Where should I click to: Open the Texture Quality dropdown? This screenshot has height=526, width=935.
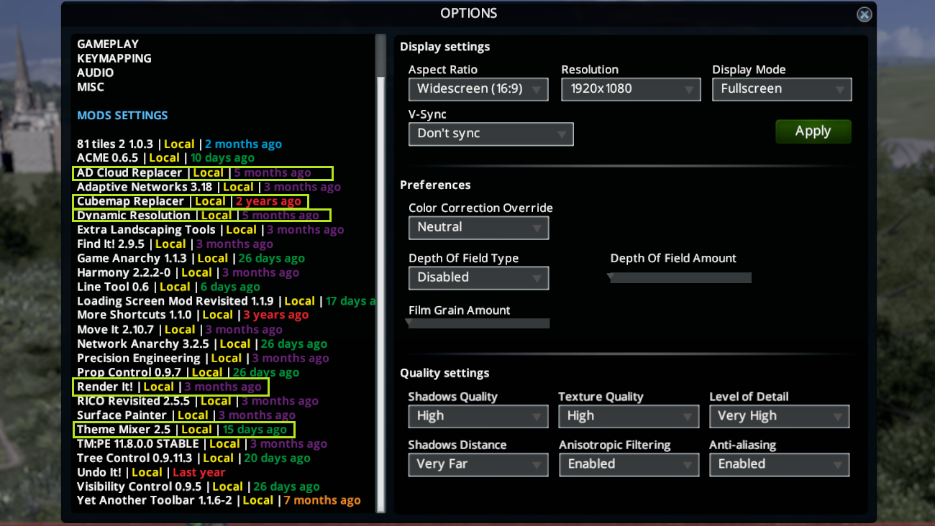(629, 416)
